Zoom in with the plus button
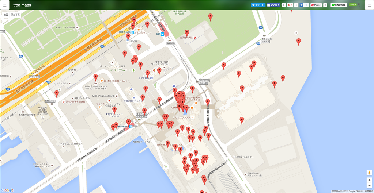The image size is (374, 193). 369,180
